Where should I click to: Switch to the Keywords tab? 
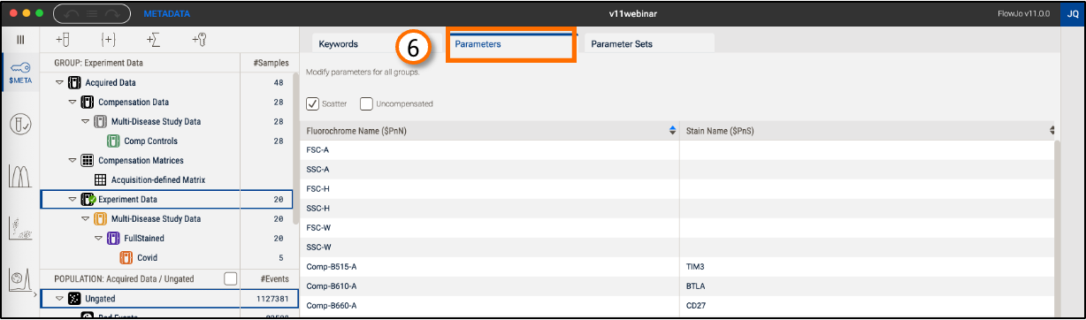tap(338, 43)
